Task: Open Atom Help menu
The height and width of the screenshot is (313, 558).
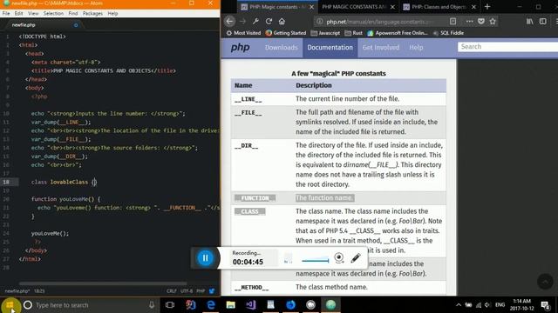Action: point(112,14)
